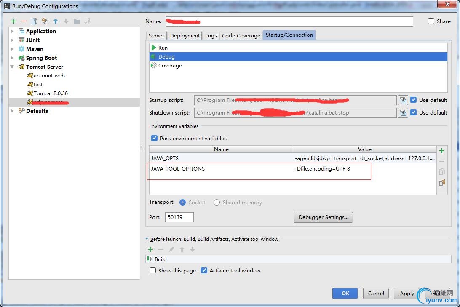Disable Activate tool window checkbox

[x=204, y=270]
